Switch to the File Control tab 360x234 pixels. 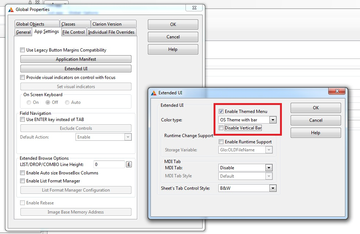(73, 32)
